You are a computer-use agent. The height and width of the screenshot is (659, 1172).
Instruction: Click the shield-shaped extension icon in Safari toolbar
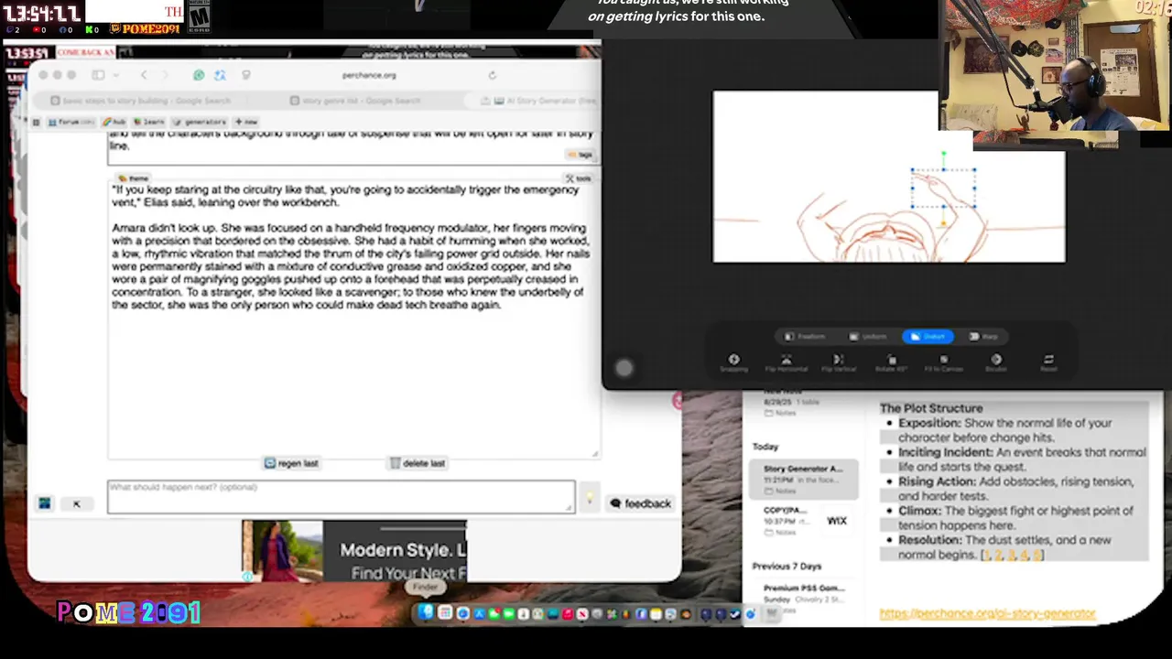[246, 75]
